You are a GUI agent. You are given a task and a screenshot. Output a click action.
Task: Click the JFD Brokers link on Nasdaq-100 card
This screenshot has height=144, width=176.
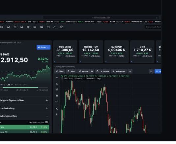96,56
